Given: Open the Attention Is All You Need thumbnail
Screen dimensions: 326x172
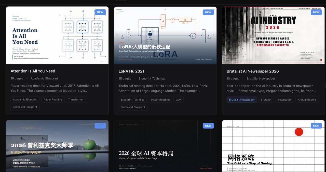Looking at the screenshot, I should pyautogui.click(x=57, y=35).
